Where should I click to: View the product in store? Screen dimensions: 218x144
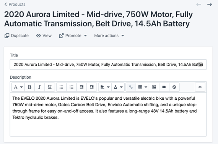coord(44,36)
